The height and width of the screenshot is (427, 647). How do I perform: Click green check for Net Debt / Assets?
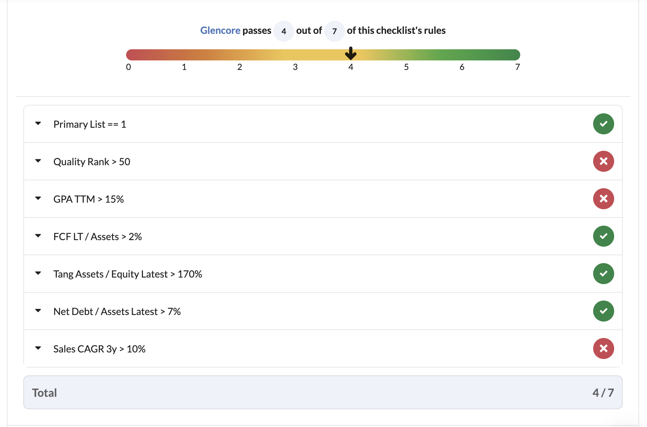coord(603,311)
